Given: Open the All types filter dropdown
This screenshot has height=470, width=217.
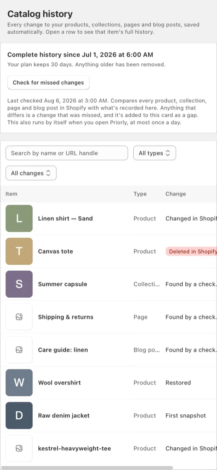Looking at the screenshot, I should [155, 153].
